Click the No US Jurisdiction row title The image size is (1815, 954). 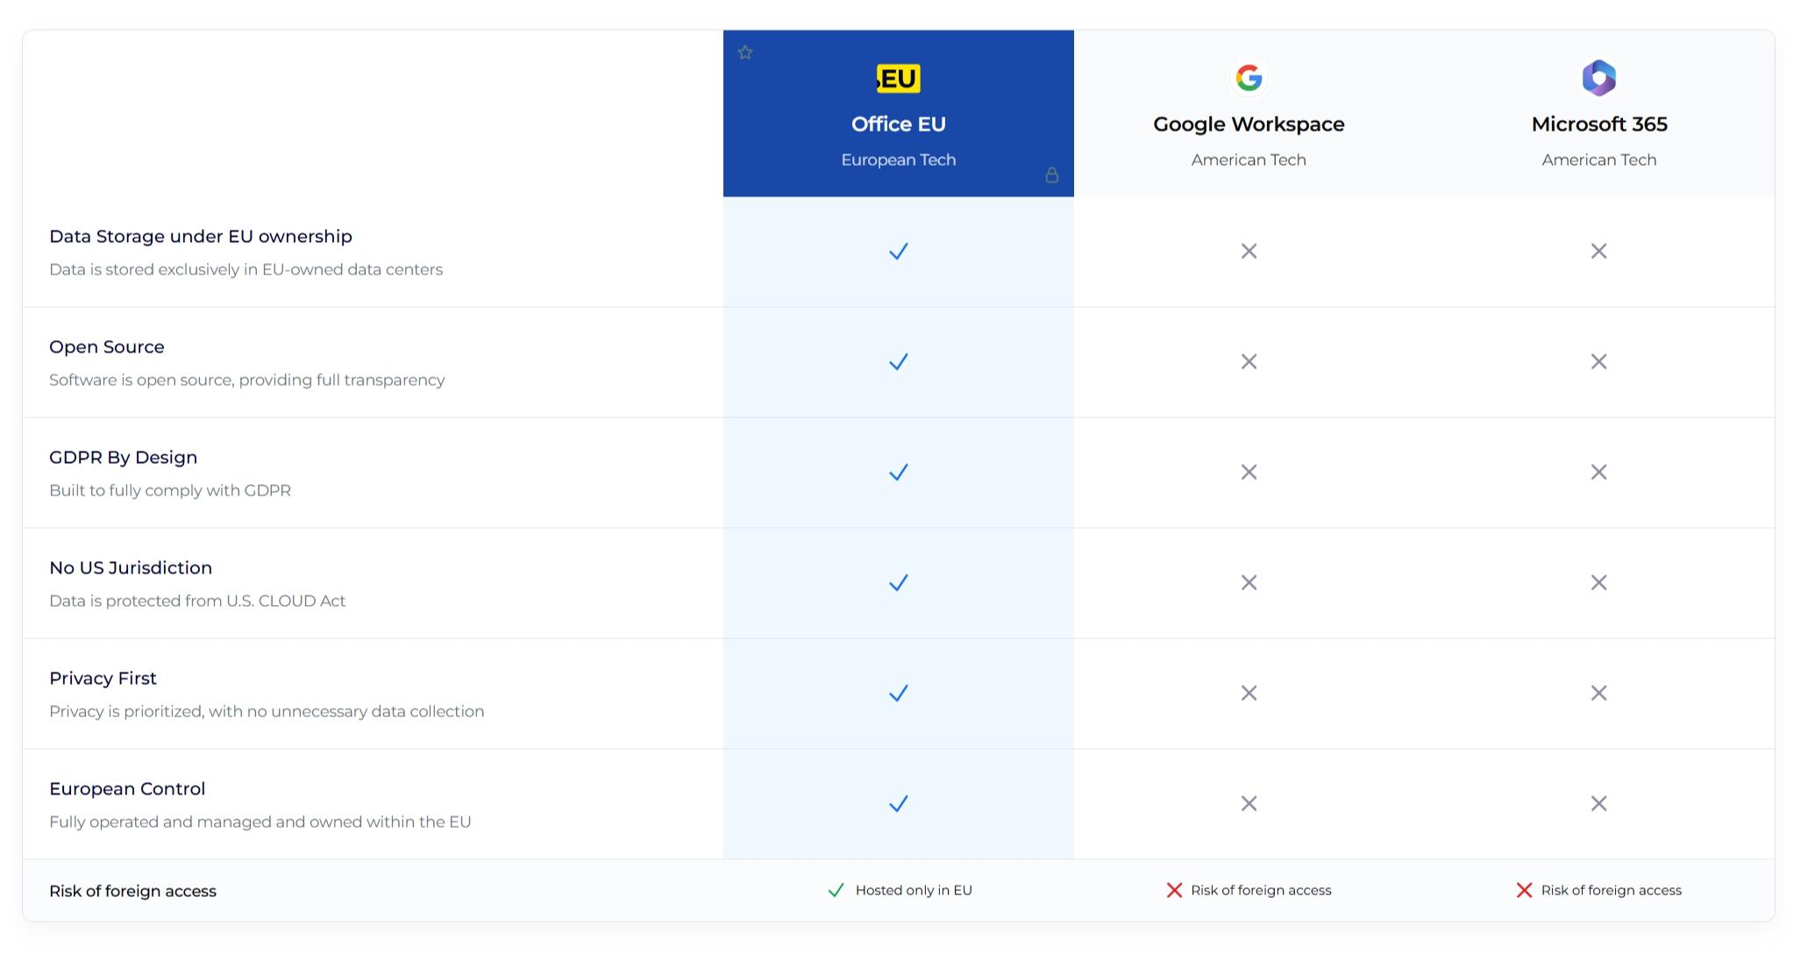(x=131, y=568)
